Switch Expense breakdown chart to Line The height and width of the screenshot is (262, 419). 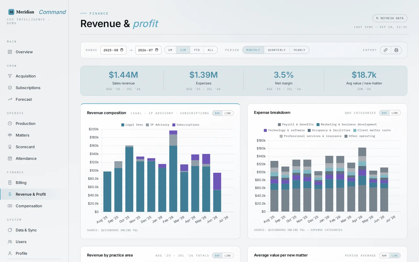point(395,113)
